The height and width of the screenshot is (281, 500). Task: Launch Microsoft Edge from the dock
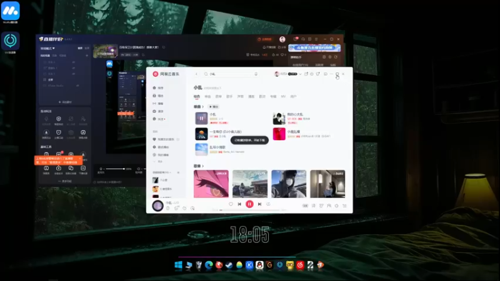(x=209, y=265)
